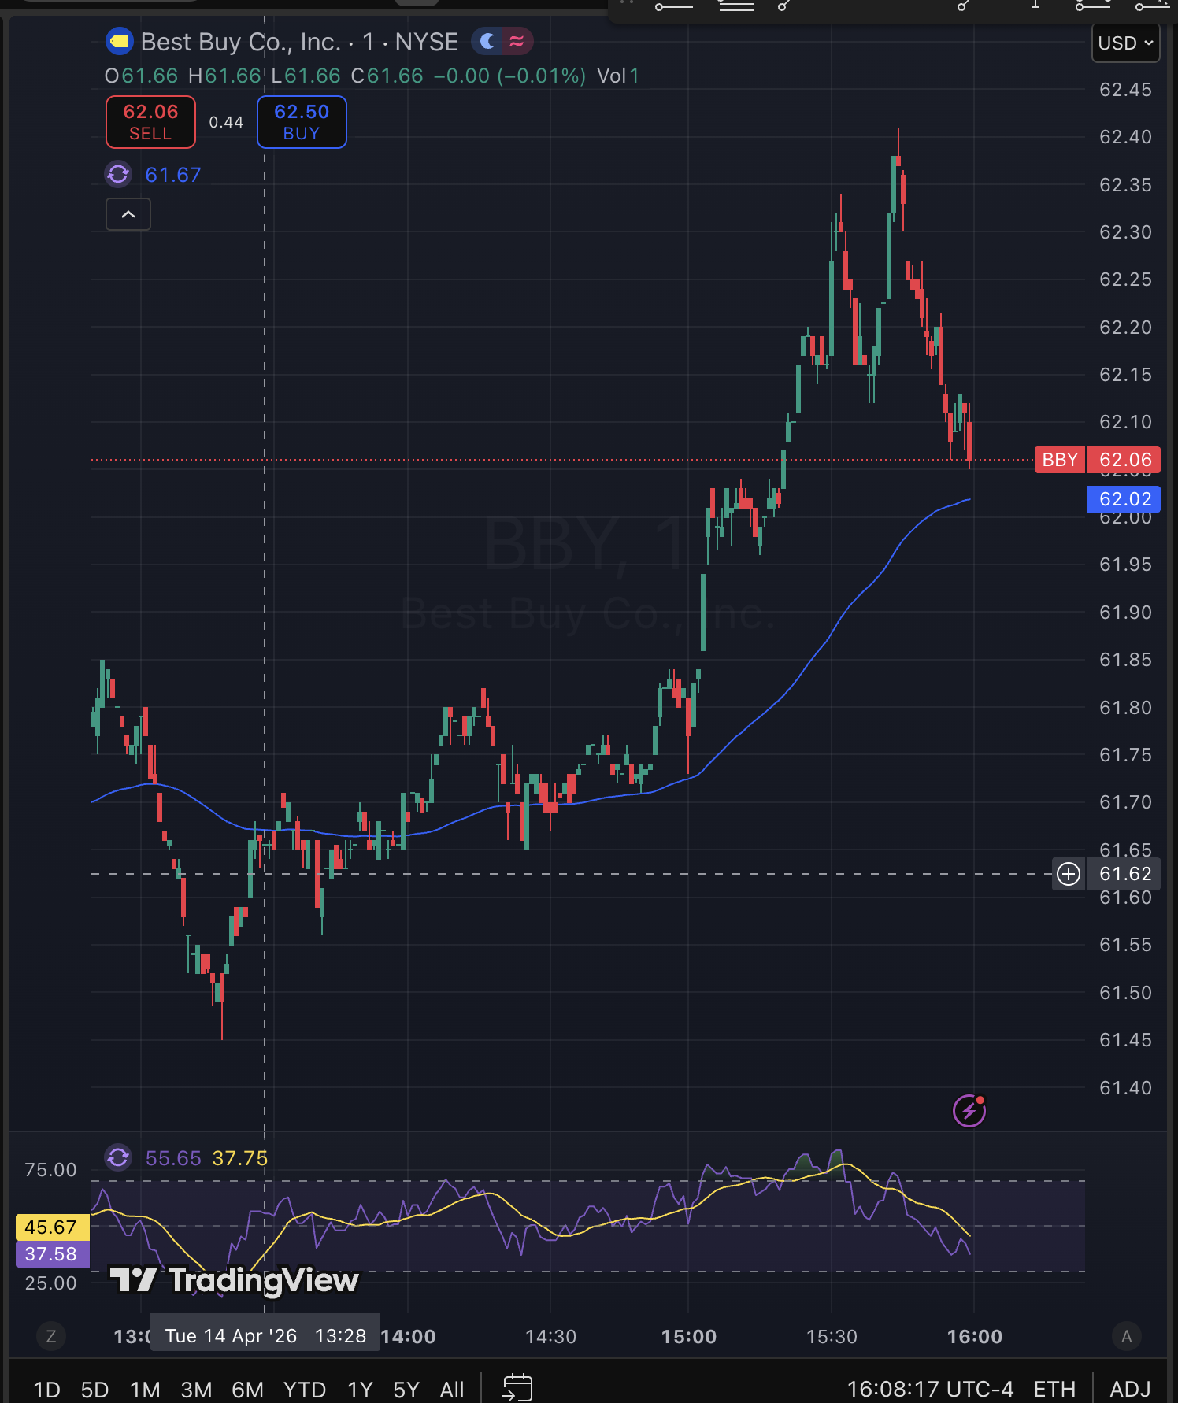
Task: Select the 5D time range
Action: click(94, 1390)
